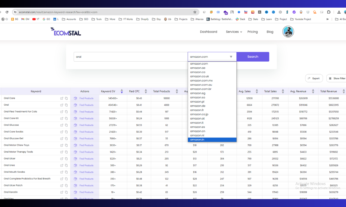Reload the page with browser refresh icon
346x207 pixels.
click(7, 12)
